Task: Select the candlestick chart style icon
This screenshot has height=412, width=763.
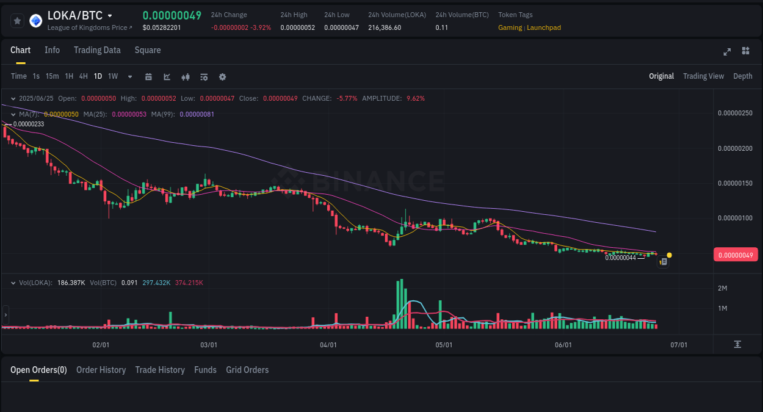Action: click(x=185, y=76)
